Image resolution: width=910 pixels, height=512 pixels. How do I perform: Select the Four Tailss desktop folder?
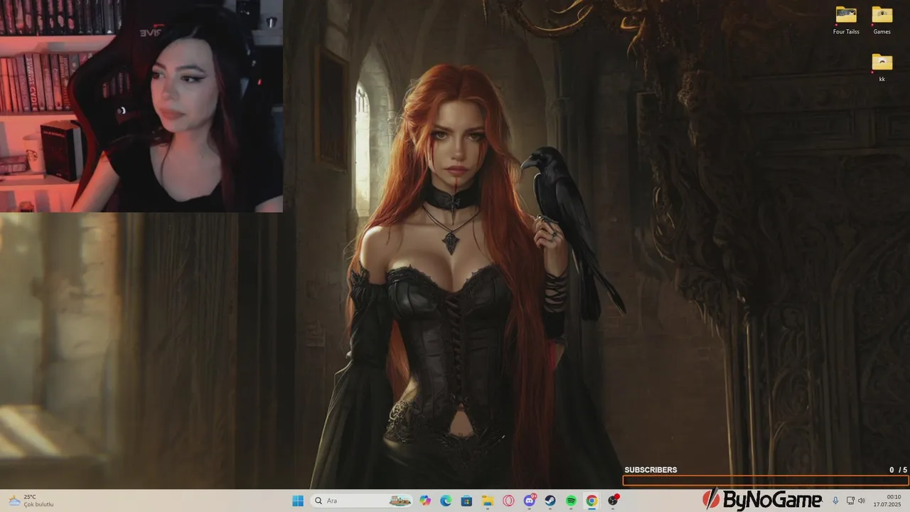(x=846, y=20)
